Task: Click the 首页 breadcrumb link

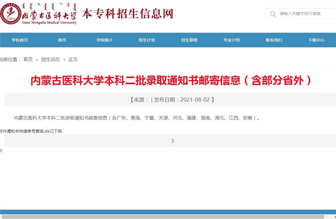Action: click(x=28, y=59)
